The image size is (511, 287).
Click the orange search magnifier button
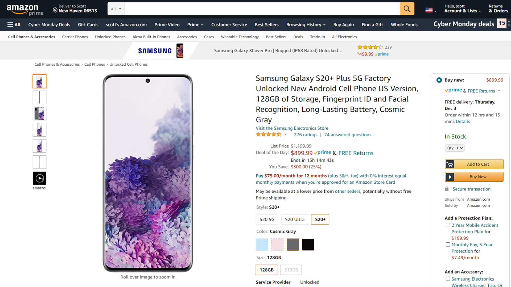(x=407, y=9)
